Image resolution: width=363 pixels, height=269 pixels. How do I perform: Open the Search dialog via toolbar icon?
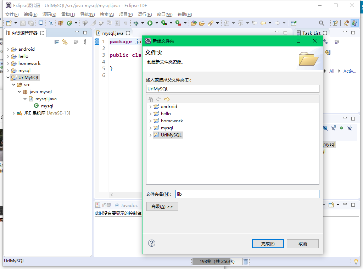click(321, 23)
